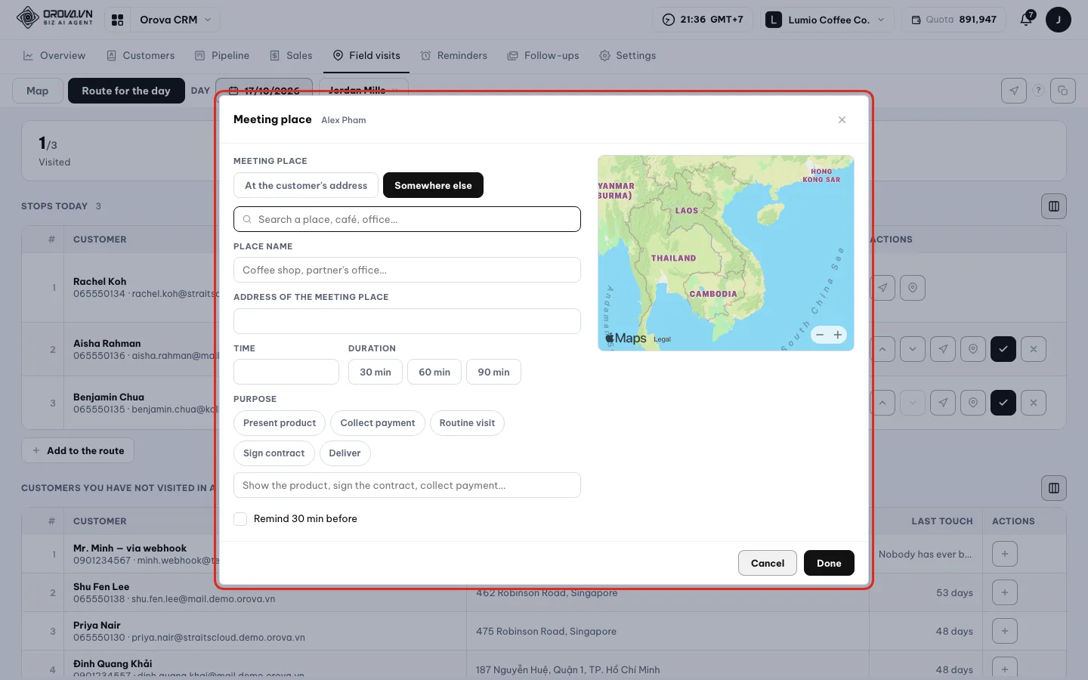
Task: Open the app grid launcher icon
Action: pos(117,20)
